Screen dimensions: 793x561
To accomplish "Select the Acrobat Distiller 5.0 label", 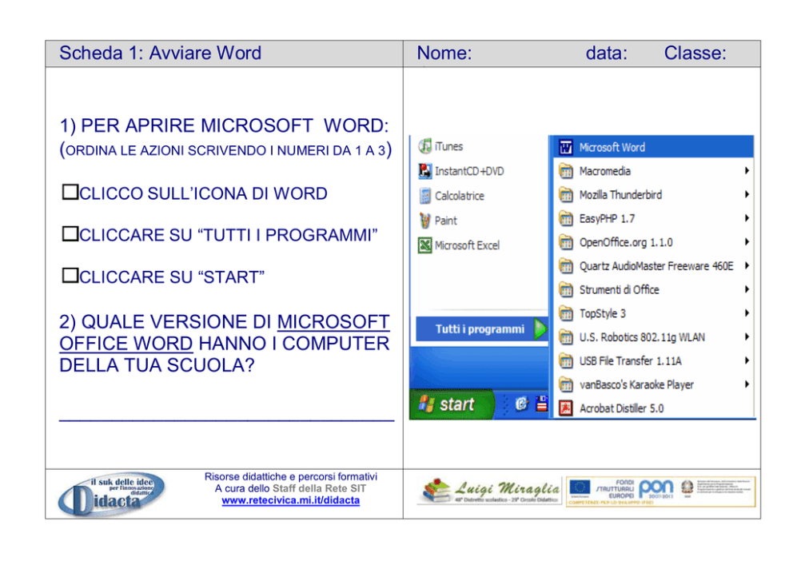I will point(622,408).
